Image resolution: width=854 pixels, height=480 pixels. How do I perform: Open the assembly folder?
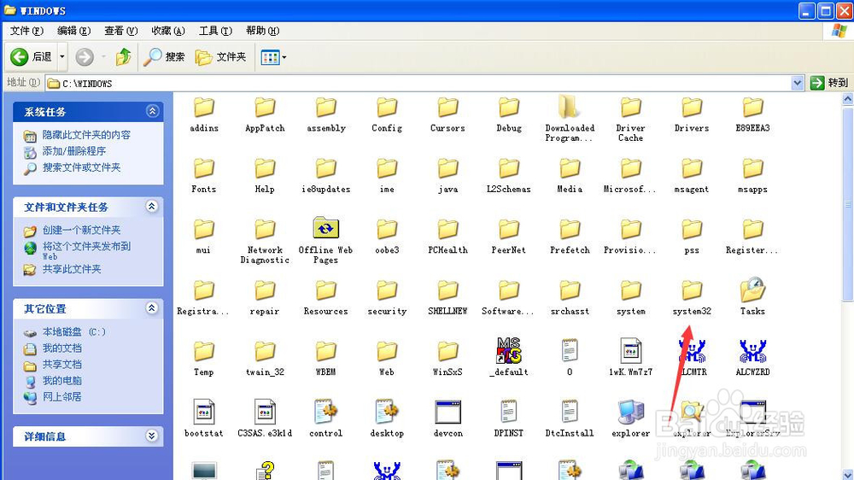pos(325,114)
